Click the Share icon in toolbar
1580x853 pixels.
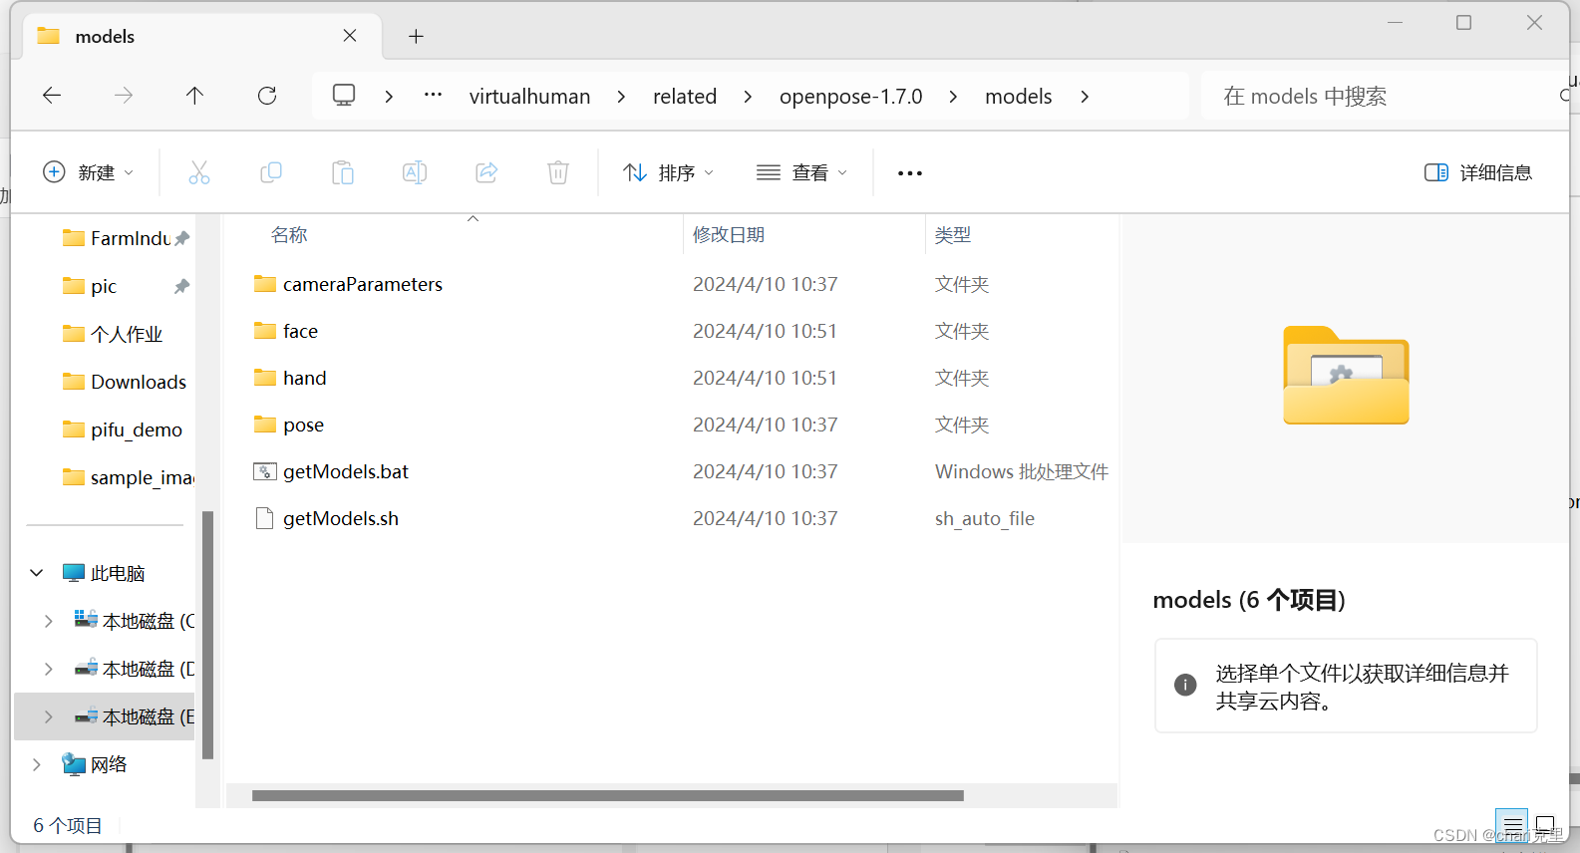(x=486, y=172)
